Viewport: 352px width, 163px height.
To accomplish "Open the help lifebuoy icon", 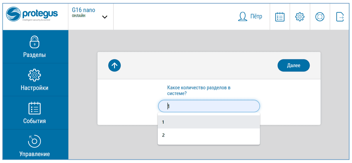I will pyautogui.click(x=320, y=17).
